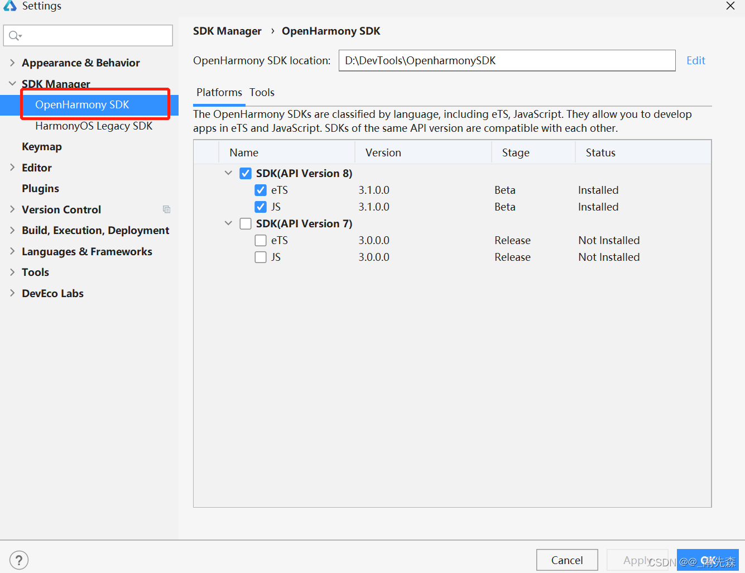The image size is (745, 573).
Task: Click the Edit link for SDK location
Action: [x=696, y=60]
